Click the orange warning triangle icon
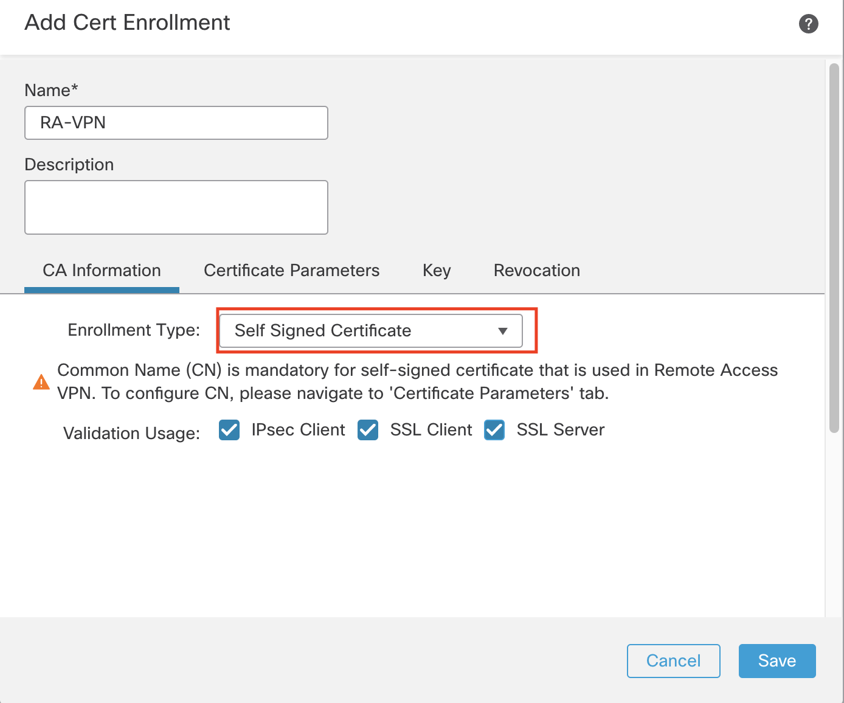 point(41,382)
